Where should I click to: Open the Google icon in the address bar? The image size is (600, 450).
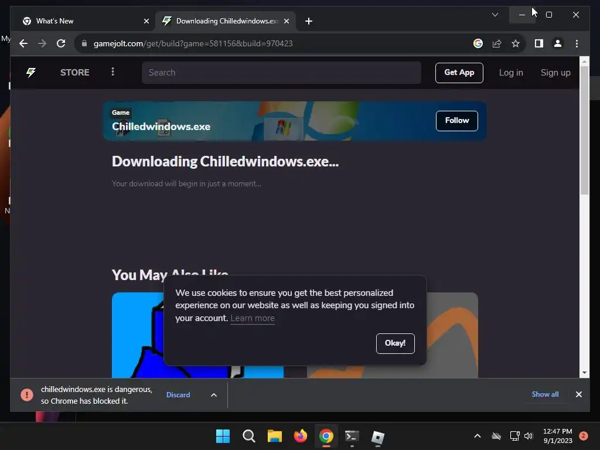pos(478,43)
